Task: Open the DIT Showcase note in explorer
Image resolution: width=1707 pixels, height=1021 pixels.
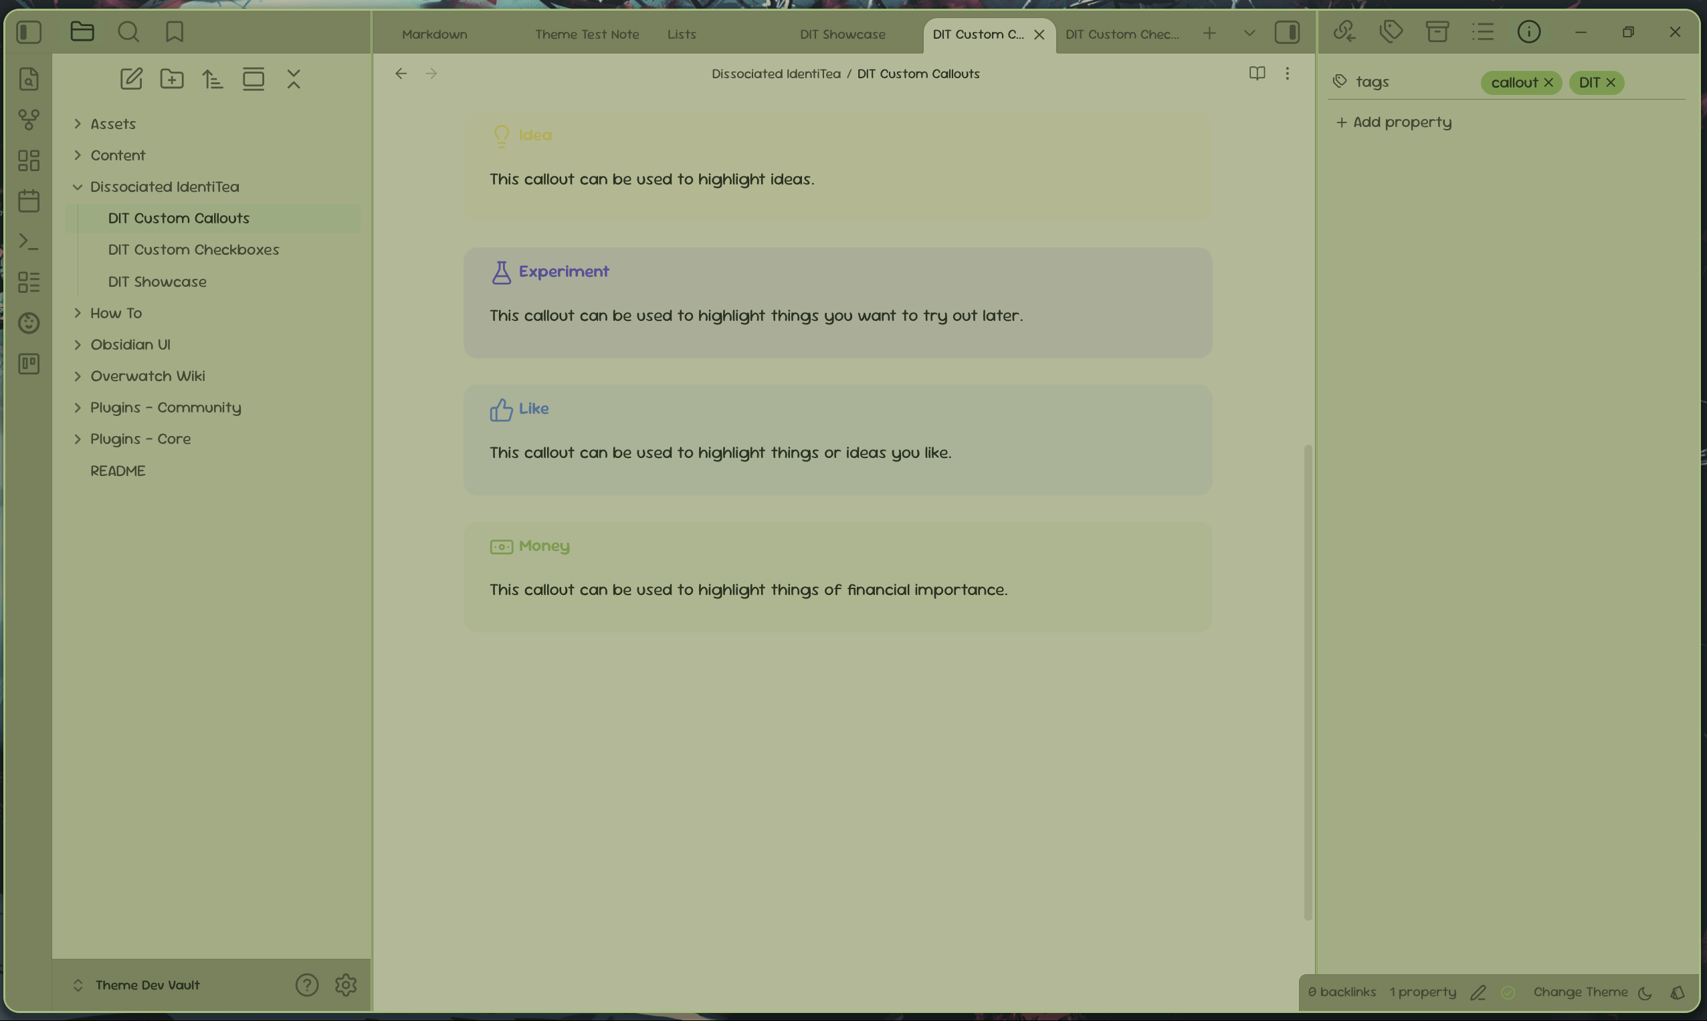Action: tap(157, 281)
